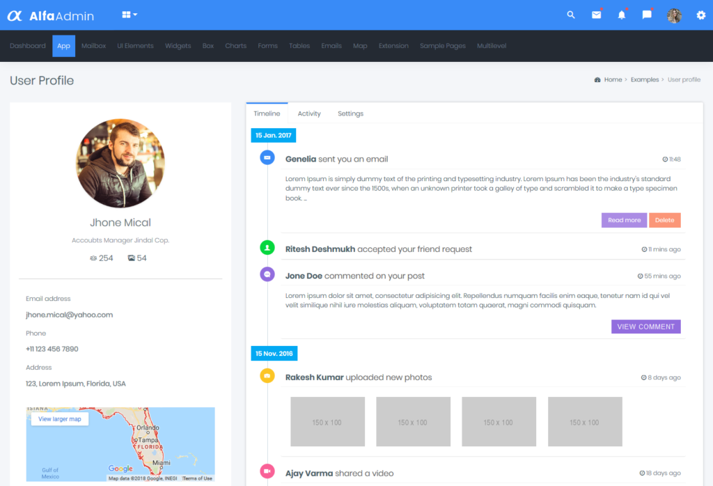Viewport: 713px width, 486px height.
Task: Open the chat messages icon
Action: pos(647,15)
